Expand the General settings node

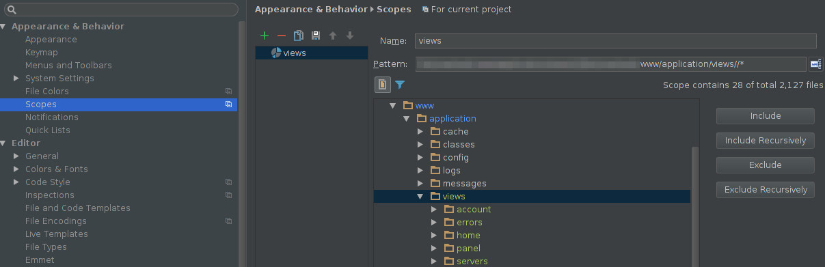click(x=16, y=156)
